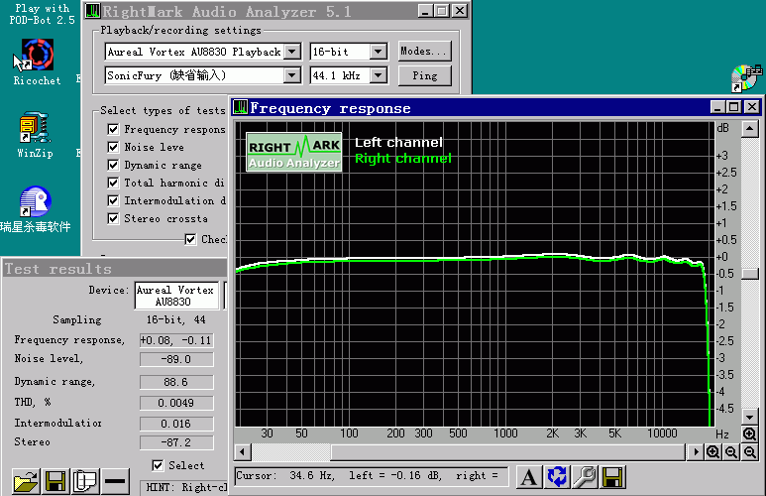Click the rightmost minus magnifier icon
The image size is (766, 496).
tap(750, 452)
